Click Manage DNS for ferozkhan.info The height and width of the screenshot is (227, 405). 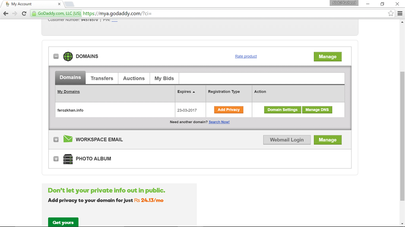(317, 110)
